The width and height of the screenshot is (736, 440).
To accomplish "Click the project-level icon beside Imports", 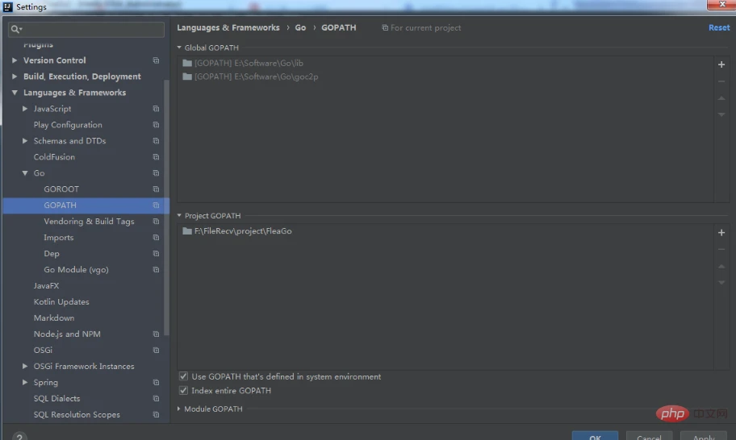I will pyautogui.click(x=156, y=238).
